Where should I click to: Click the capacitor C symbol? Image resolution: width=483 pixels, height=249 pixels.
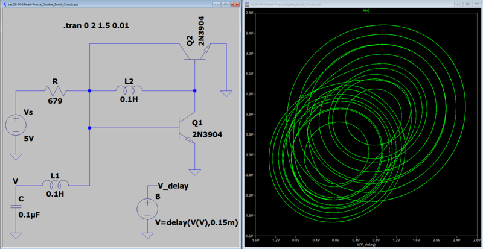pos(16,206)
